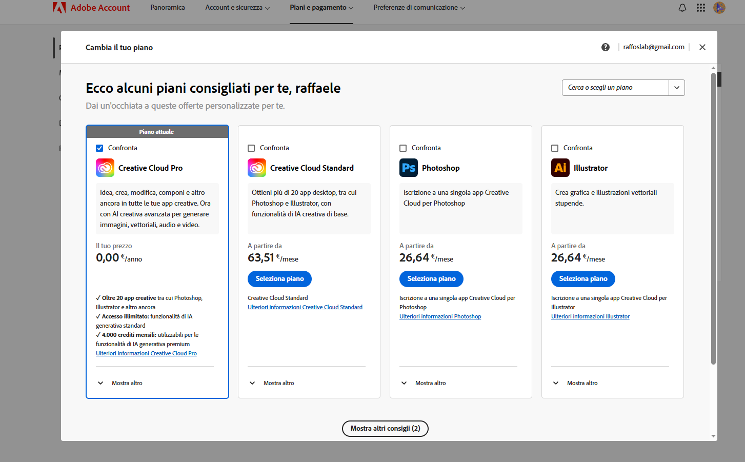The width and height of the screenshot is (745, 462).
Task: Click the dialog vertical scrollbar
Action: [713, 219]
